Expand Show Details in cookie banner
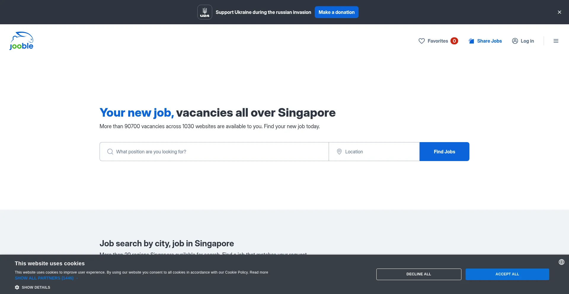The image size is (569, 294). [x=36, y=287]
